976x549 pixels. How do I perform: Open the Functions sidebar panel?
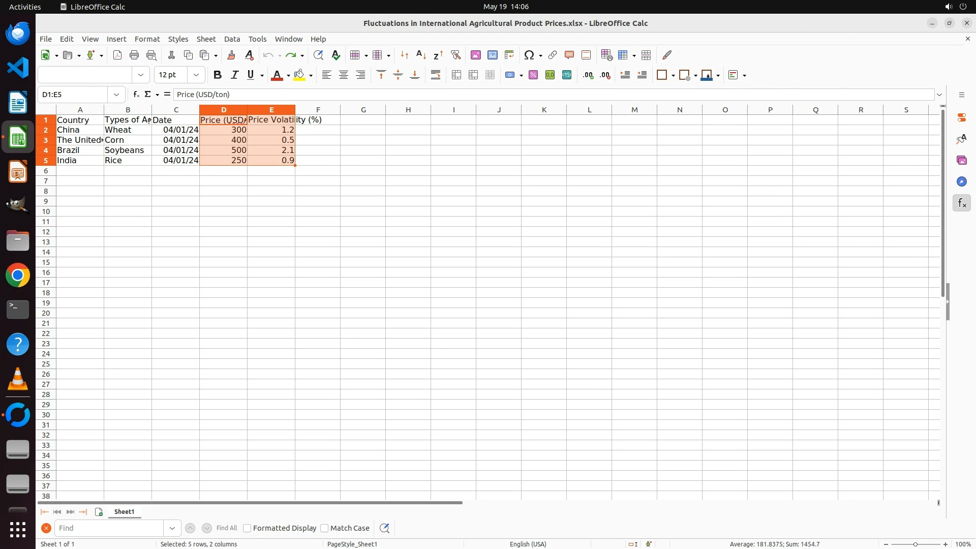coord(961,203)
